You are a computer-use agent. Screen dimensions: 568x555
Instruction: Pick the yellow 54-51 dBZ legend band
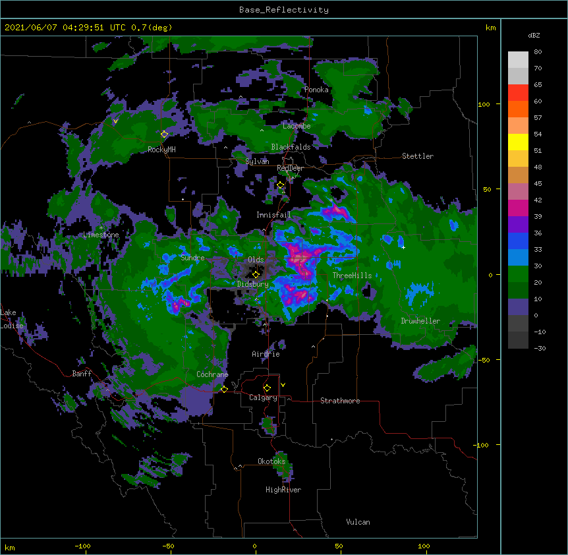tap(518, 142)
